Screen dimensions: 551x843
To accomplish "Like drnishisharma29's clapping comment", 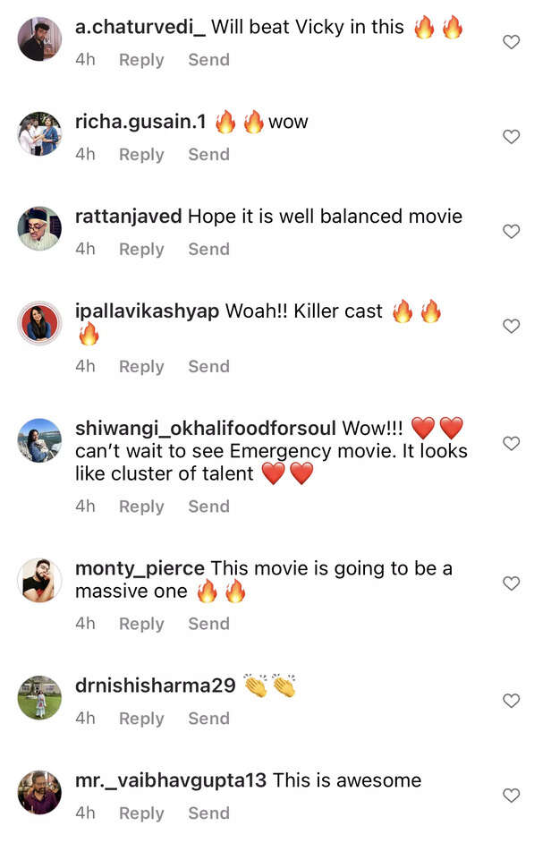I will pyautogui.click(x=511, y=701).
